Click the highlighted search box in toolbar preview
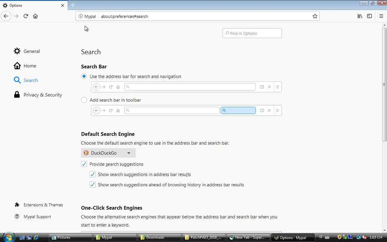Image resolution: width=387 pixels, height=242 pixels. click(x=238, y=110)
